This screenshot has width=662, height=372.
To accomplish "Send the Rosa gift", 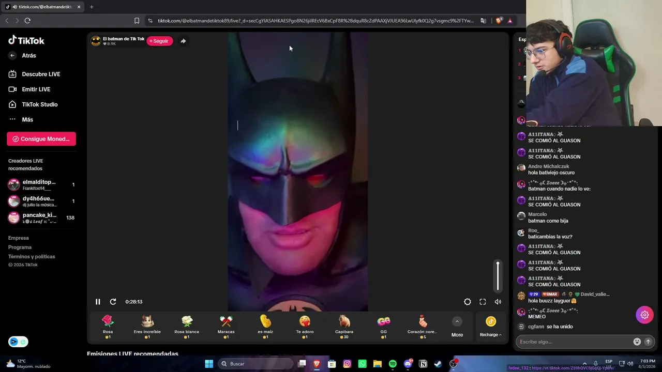I will [108, 327].
